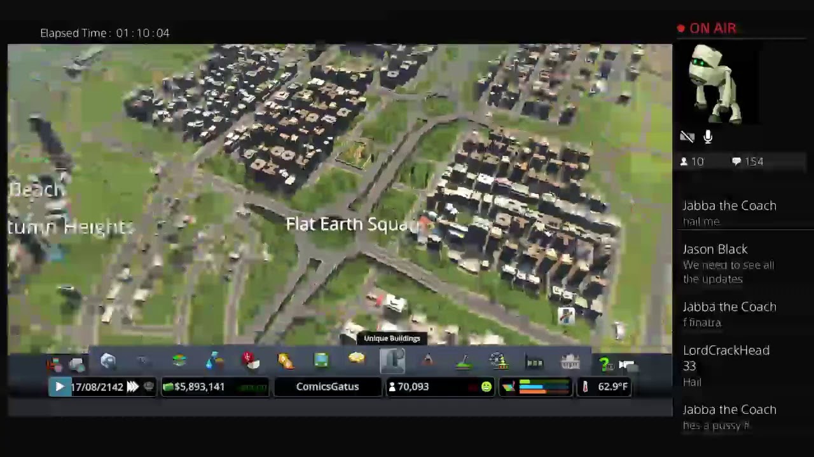Open the Landscaping tools menu
Viewport: 814px width, 457px height.
tap(464, 362)
